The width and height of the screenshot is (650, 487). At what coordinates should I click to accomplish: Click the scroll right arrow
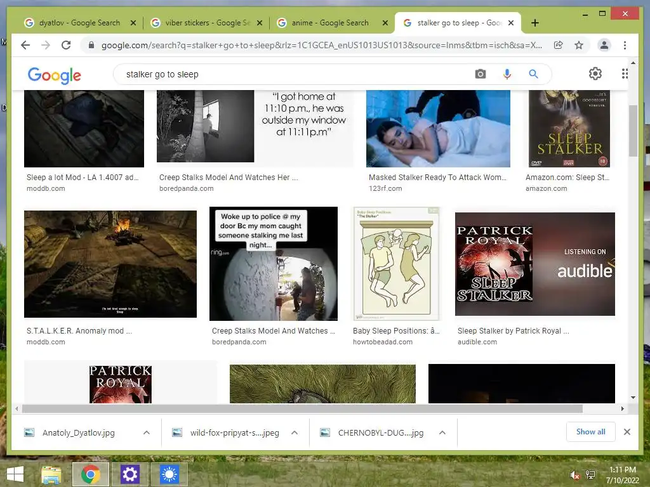point(622,409)
